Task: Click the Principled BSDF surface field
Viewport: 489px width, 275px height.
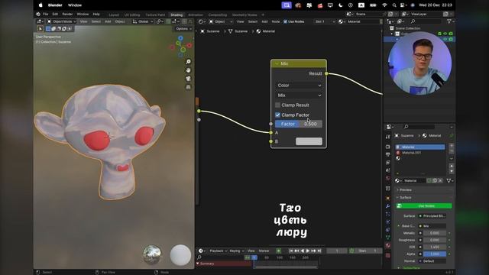Action: pos(432,216)
